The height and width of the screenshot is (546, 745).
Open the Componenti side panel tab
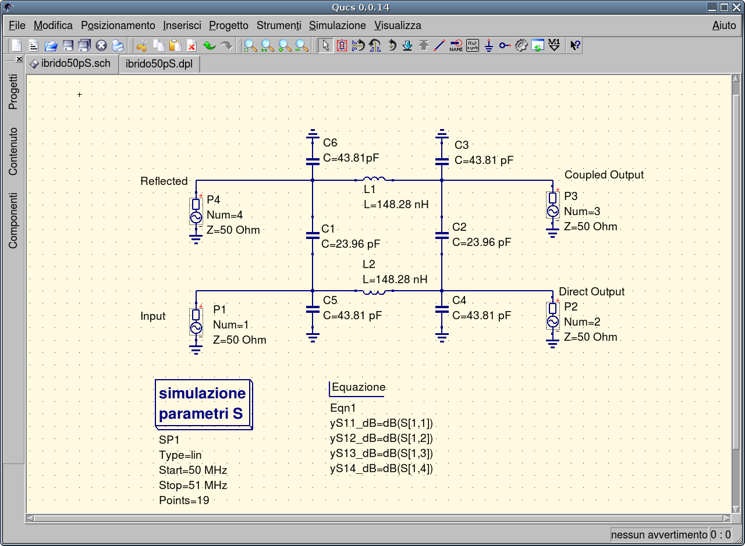(x=13, y=220)
